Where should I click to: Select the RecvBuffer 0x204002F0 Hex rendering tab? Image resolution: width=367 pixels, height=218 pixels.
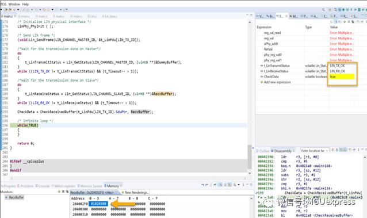click(x=94, y=193)
